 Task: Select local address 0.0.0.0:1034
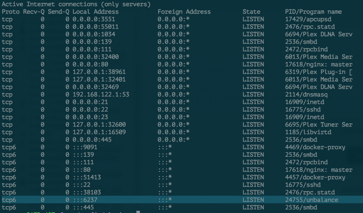click(94, 34)
